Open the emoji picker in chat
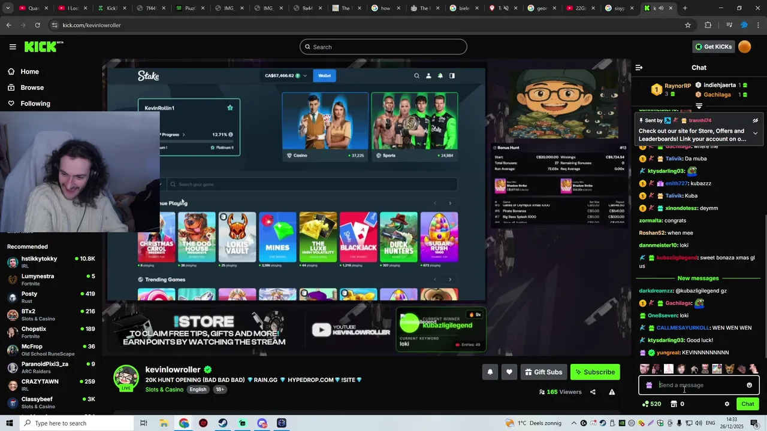This screenshot has width=767, height=431. point(749,385)
